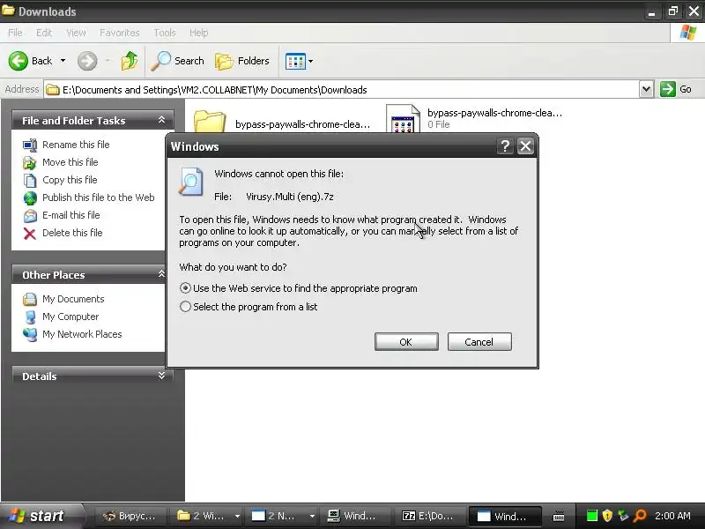Click the Publish to Web globe icon
The height and width of the screenshot is (529, 705).
[x=30, y=197]
